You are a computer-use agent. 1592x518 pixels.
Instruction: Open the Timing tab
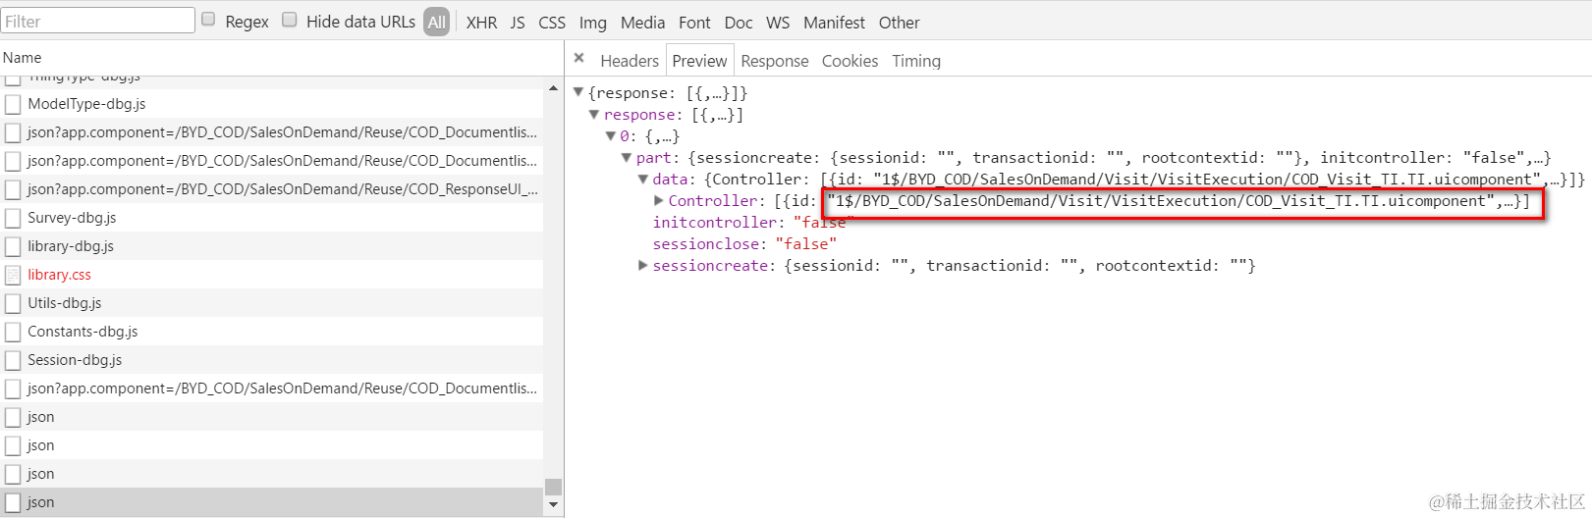click(x=916, y=61)
